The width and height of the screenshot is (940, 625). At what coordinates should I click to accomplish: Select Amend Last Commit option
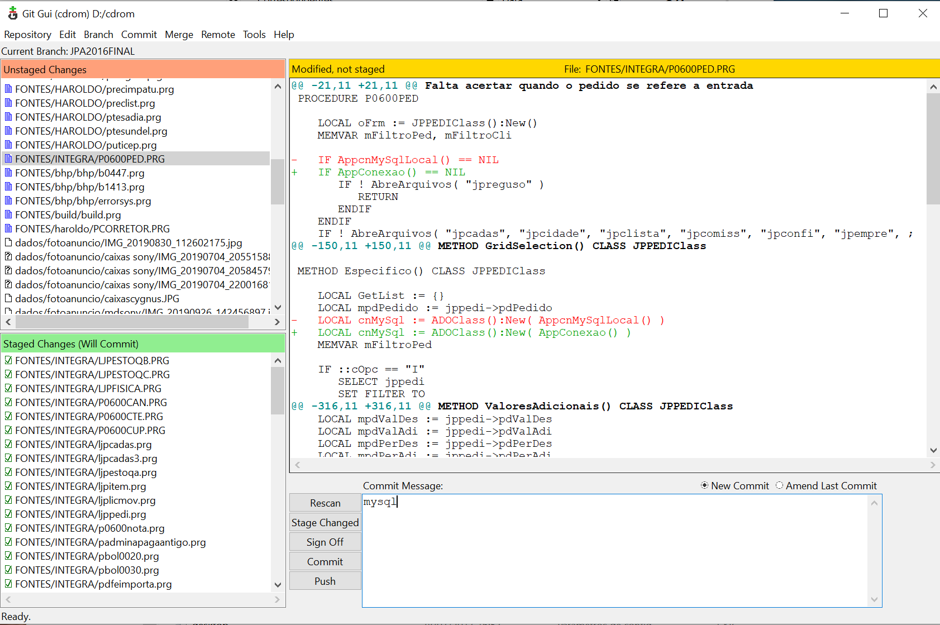pyautogui.click(x=779, y=485)
